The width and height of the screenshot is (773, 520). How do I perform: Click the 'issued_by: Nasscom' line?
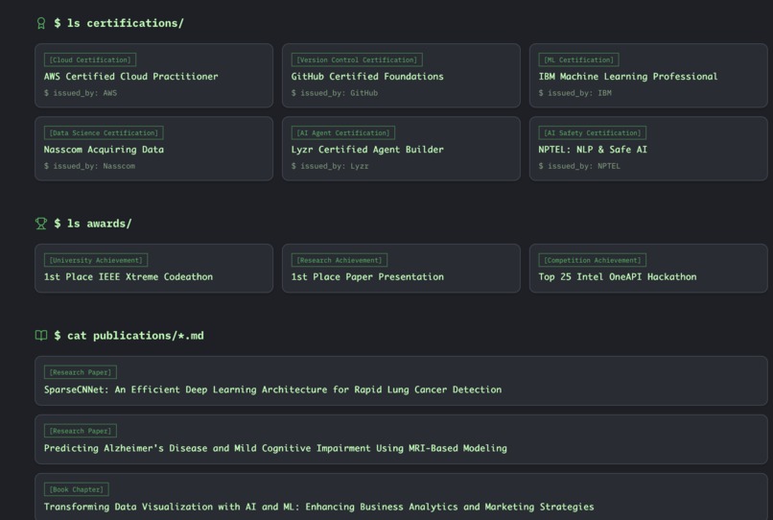pos(89,166)
